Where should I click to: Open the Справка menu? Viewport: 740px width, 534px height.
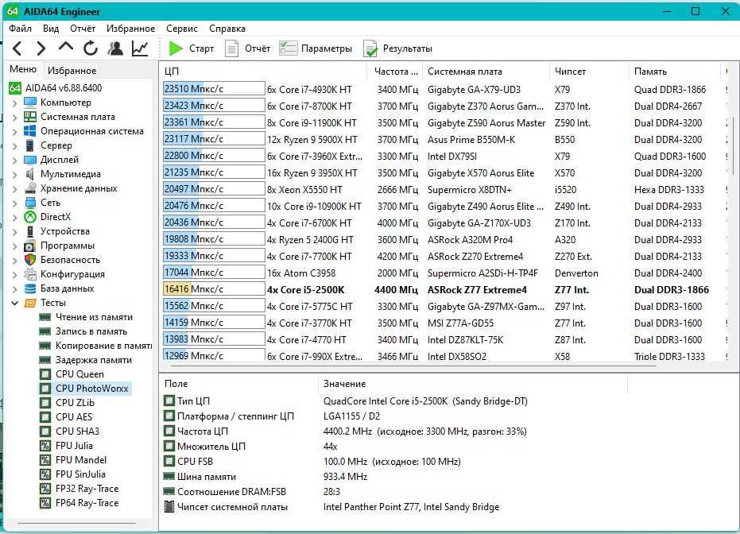tap(227, 29)
